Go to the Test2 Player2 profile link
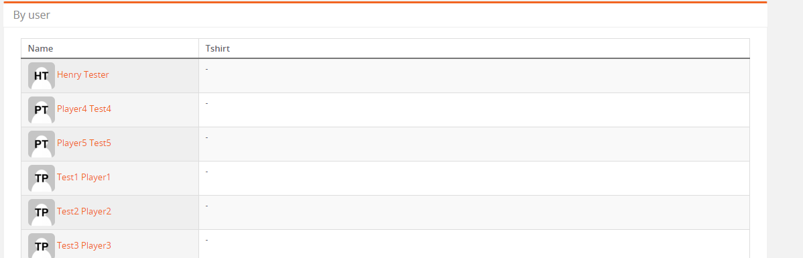Image resolution: width=803 pixels, height=258 pixels. click(x=84, y=211)
